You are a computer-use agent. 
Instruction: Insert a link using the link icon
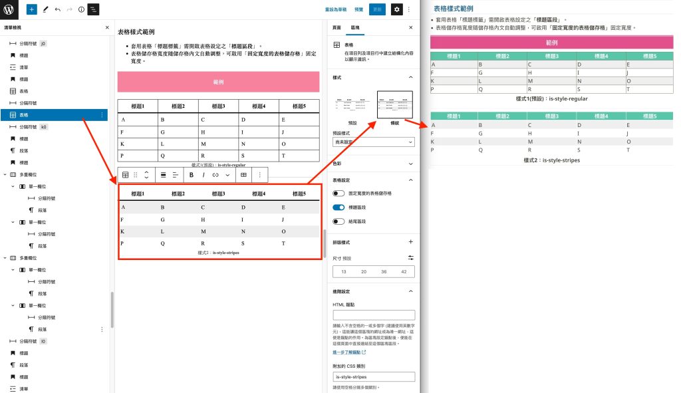point(215,175)
